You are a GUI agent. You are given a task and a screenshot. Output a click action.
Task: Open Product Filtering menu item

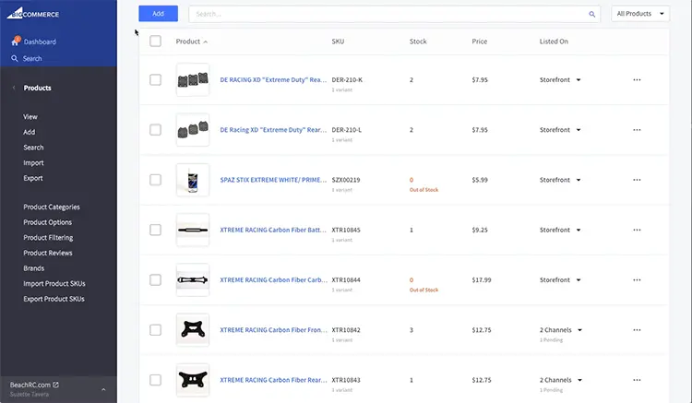tap(48, 238)
